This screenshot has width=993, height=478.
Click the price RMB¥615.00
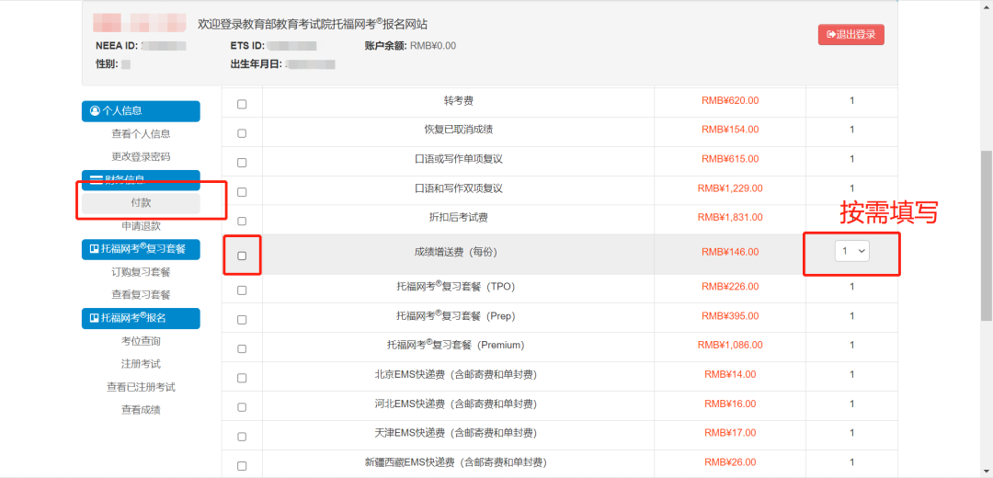point(730,158)
